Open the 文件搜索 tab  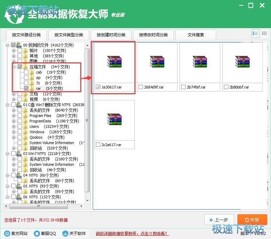pos(196,35)
